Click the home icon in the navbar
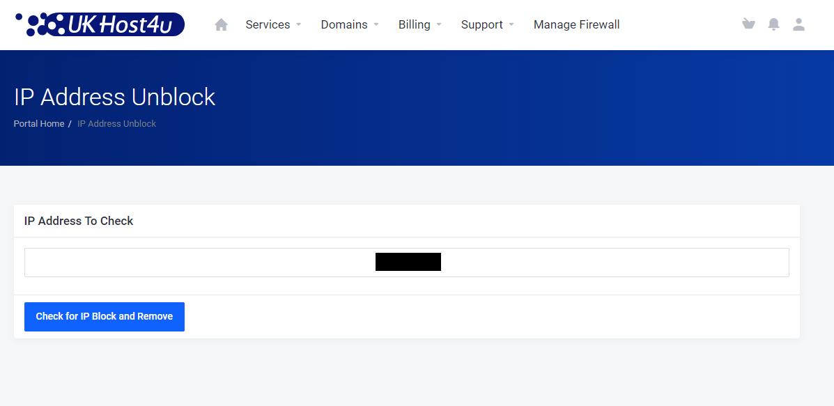This screenshot has height=406, width=834. (x=221, y=24)
